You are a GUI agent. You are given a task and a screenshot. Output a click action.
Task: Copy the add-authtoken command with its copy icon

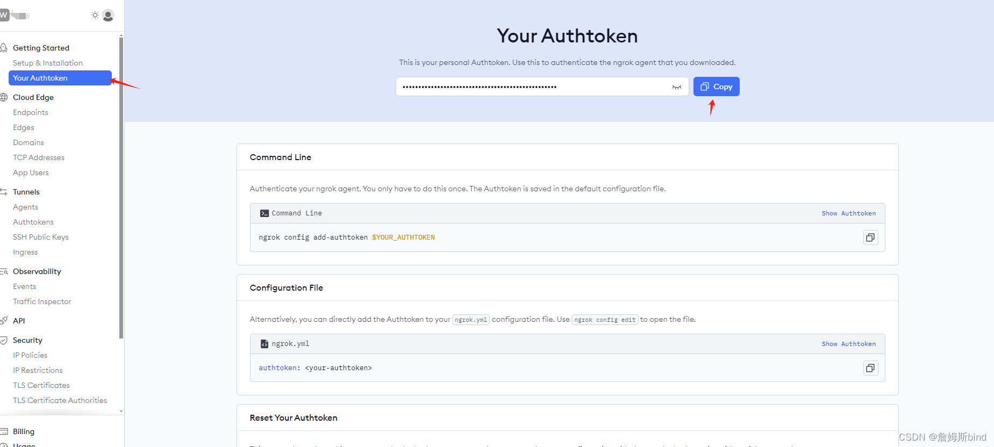(870, 237)
